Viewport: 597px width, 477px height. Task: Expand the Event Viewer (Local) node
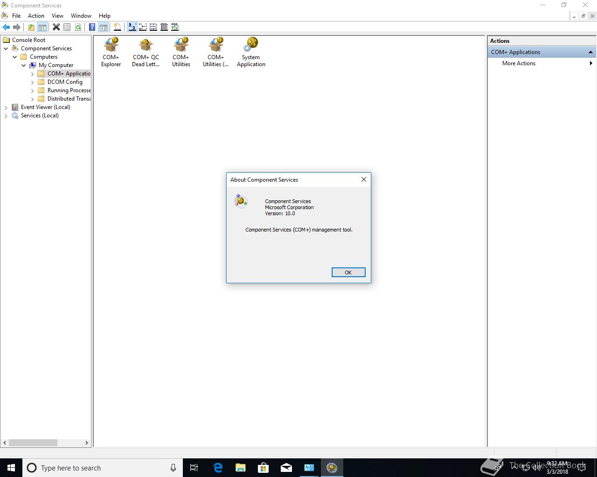tap(6, 107)
